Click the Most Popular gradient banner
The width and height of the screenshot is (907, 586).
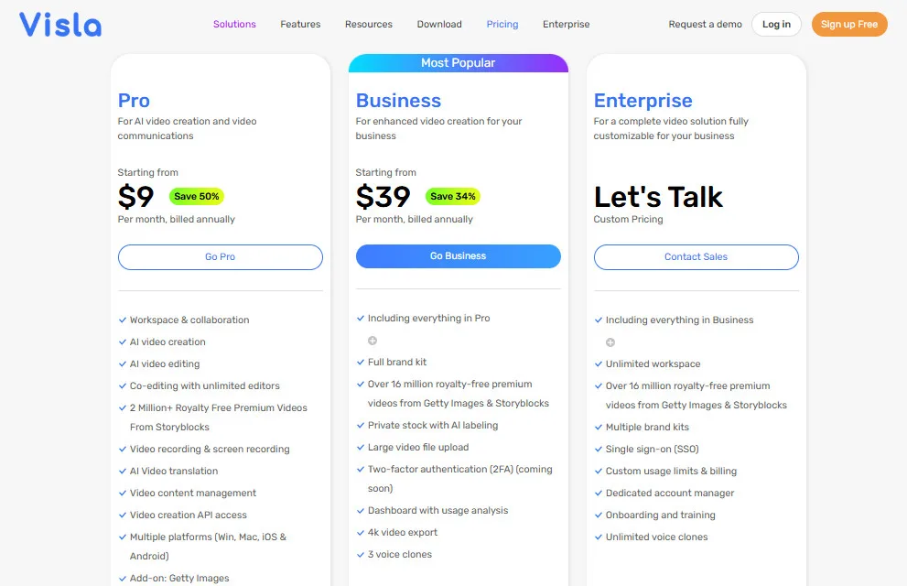tap(458, 62)
